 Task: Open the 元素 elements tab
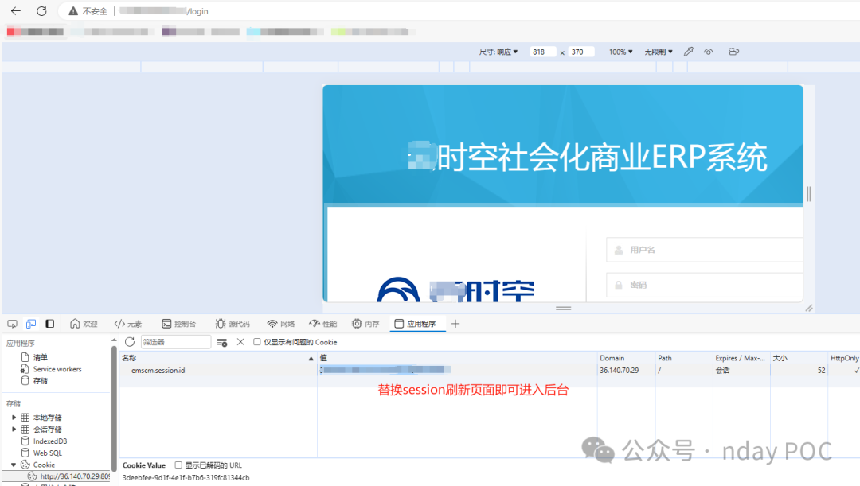pos(127,324)
